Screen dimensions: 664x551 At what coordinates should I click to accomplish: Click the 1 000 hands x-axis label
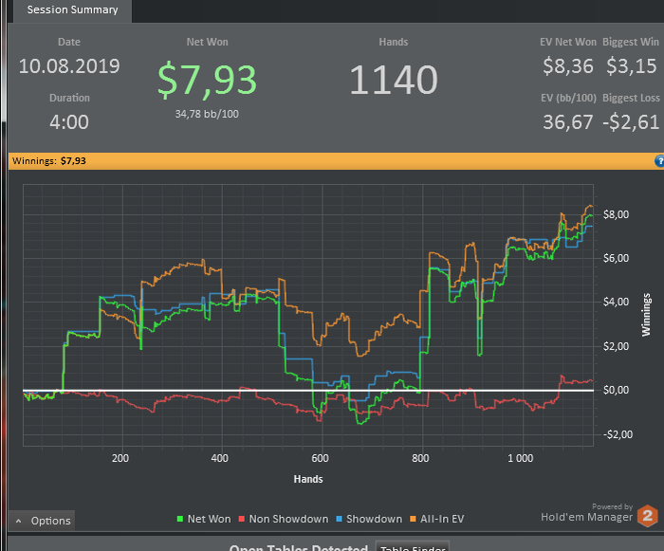[521, 458]
